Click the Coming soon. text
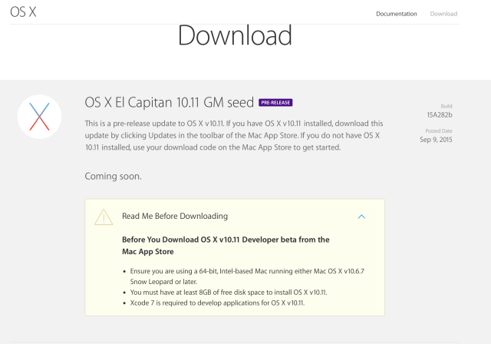The image size is (491, 344). coord(113,176)
